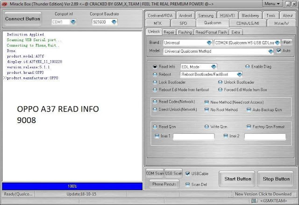This screenshot has height=205, width=299.
Task: Expand the Brand Universal dropdown
Action: (x=209, y=42)
